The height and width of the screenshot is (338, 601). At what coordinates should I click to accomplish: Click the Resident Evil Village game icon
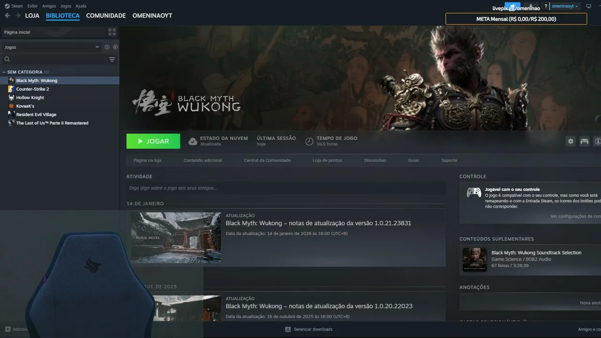tap(11, 115)
